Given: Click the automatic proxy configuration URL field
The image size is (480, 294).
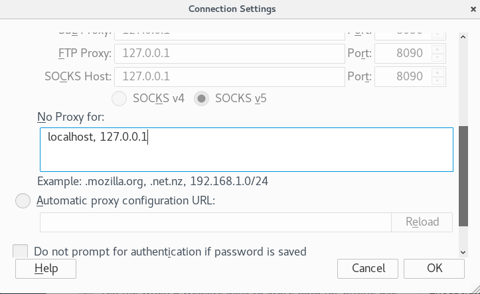Looking at the screenshot, I should (216, 222).
